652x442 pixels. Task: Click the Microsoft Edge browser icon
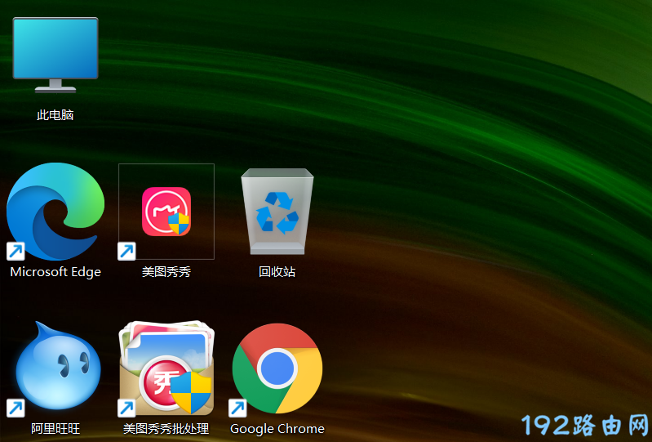55,212
